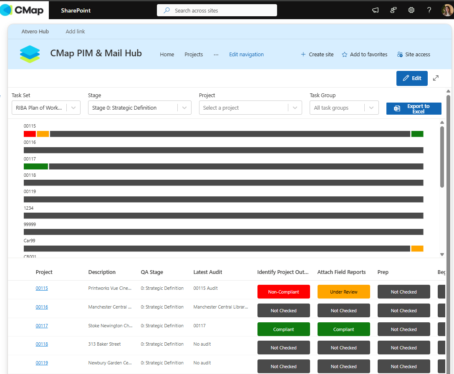Open project link 00117

point(42,326)
